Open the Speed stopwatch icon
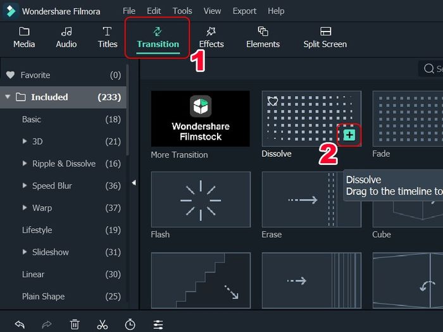The image size is (443, 332). pos(130,324)
